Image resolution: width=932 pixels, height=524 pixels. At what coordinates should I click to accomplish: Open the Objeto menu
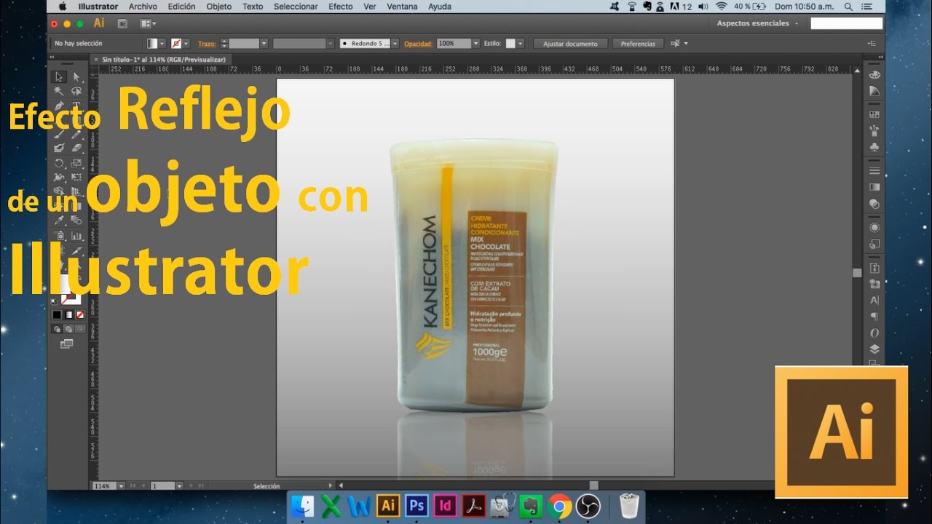coord(219,7)
